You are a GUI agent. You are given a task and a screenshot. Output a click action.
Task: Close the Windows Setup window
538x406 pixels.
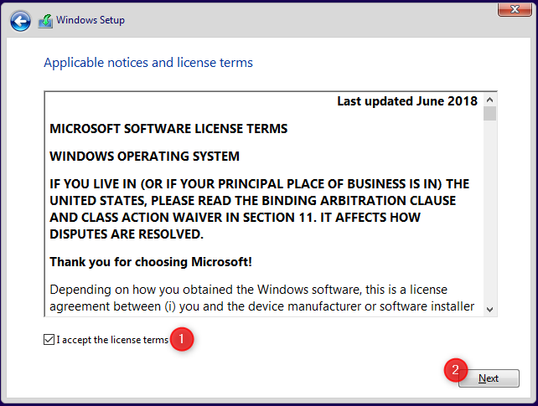(x=515, y=9)
